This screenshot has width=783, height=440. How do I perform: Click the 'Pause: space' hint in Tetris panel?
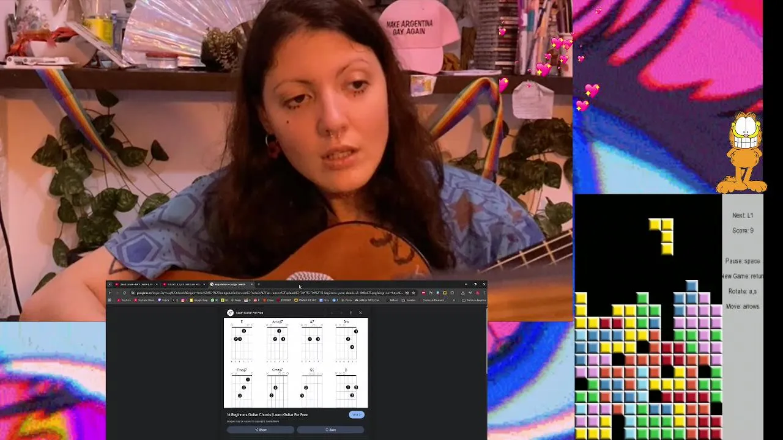coord(742,261)
